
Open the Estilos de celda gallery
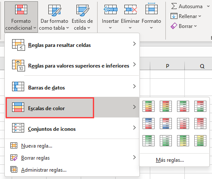pos(82,17)
